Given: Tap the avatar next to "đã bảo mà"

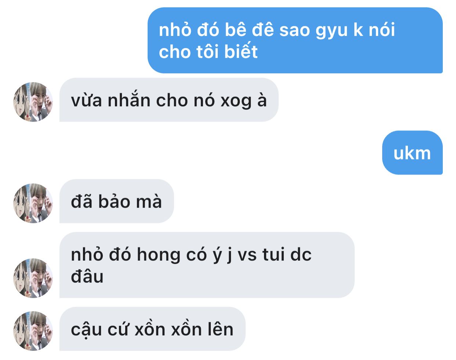Looking at the screenshot, I should pyautogui.click(x=33, y=203).
